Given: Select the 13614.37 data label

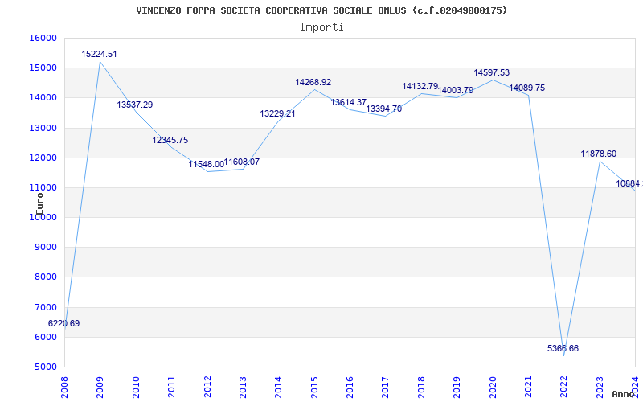Looking at the screenshot, I should tap(349, 102).
